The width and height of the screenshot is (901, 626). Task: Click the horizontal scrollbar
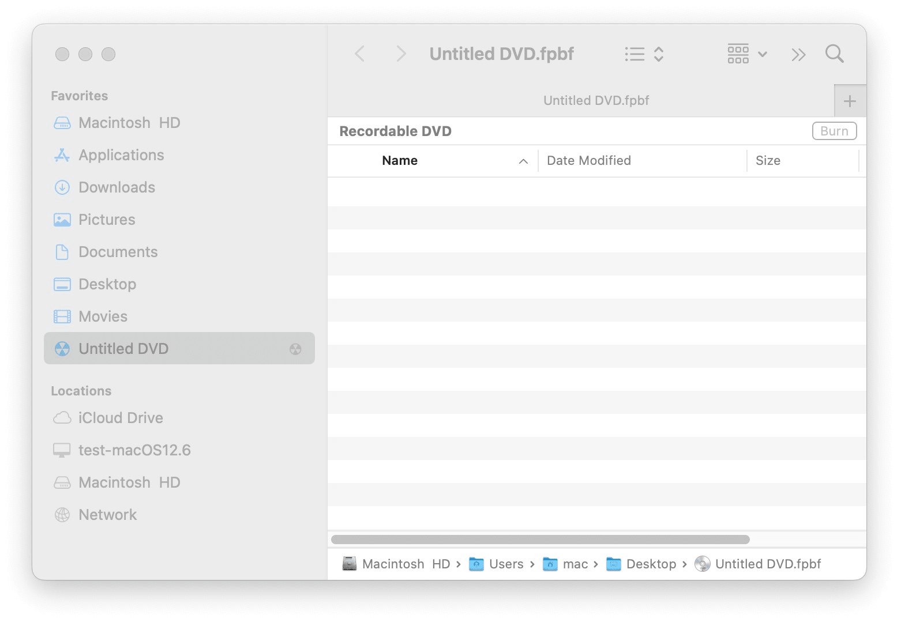(540, 540)
